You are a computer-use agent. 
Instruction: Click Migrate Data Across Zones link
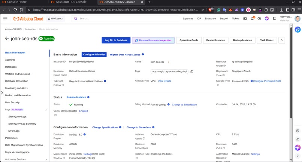[x=125, y=55]
